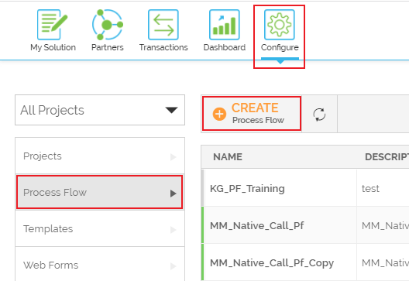This screenshot has height=281, width=409.
Task: Click the MM_Native_Call_Pf row description cell
Action: pyautogui.click(x=383, y=225)
